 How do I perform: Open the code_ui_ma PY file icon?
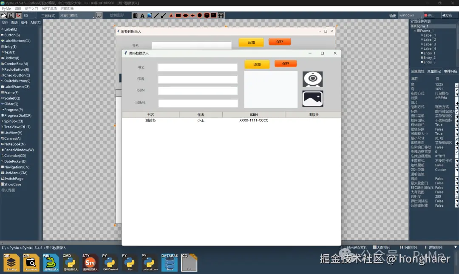pyautogui.click(x=150, y=263)
